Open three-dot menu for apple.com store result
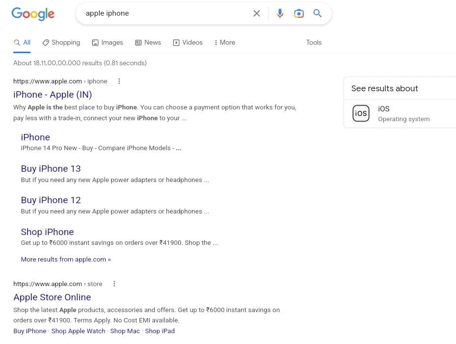 coord(114,284)
